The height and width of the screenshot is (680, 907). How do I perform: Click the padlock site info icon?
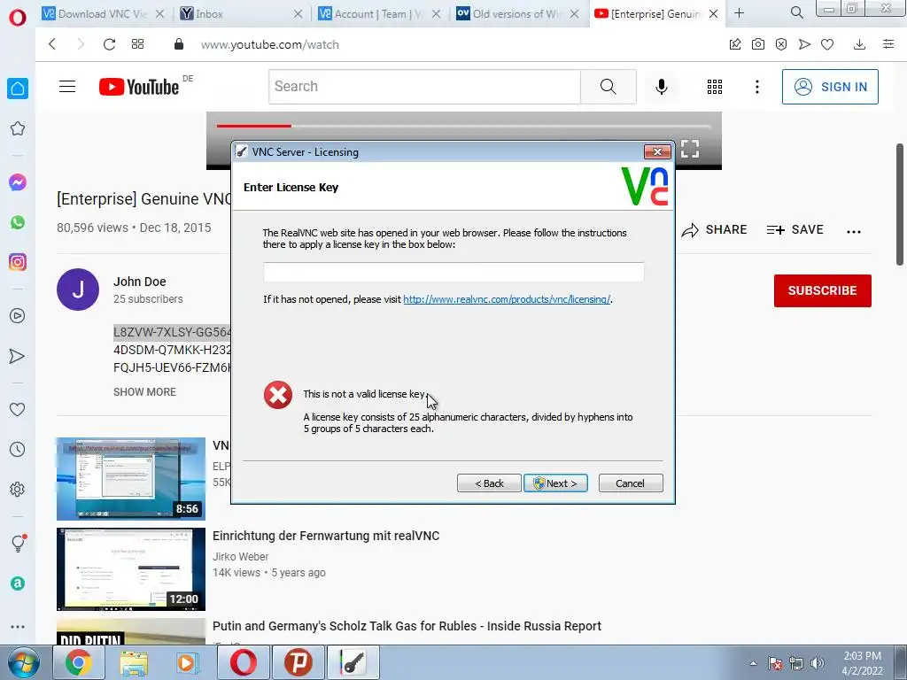[179, 44]
